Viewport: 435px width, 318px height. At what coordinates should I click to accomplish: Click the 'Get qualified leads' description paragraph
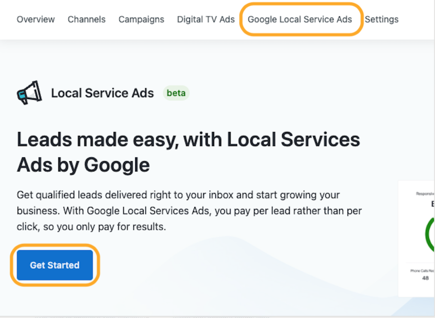[x=189, y=211]
